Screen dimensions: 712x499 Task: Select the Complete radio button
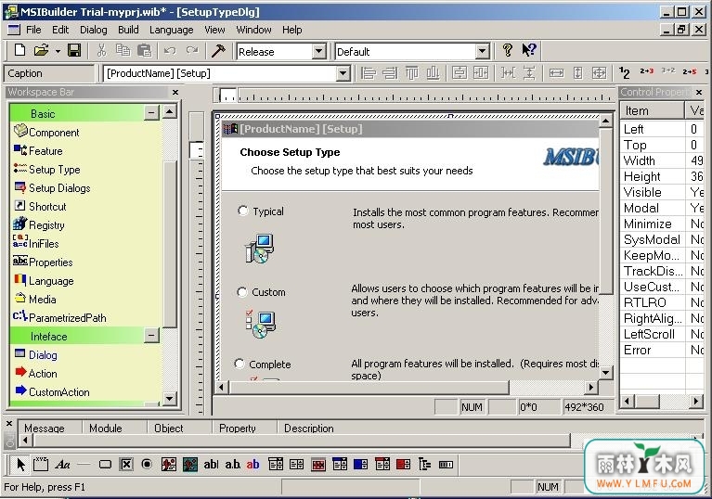(x=239, y=364)
